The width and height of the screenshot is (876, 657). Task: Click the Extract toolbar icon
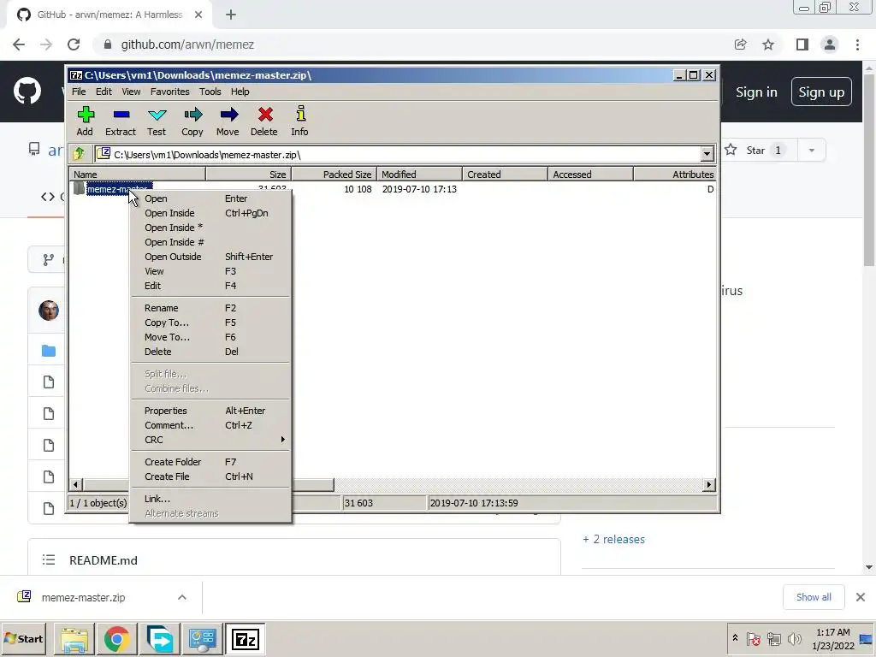tap(121, 121)
